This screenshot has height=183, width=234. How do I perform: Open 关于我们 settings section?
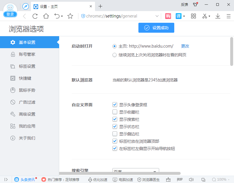(x=29, y=138)
